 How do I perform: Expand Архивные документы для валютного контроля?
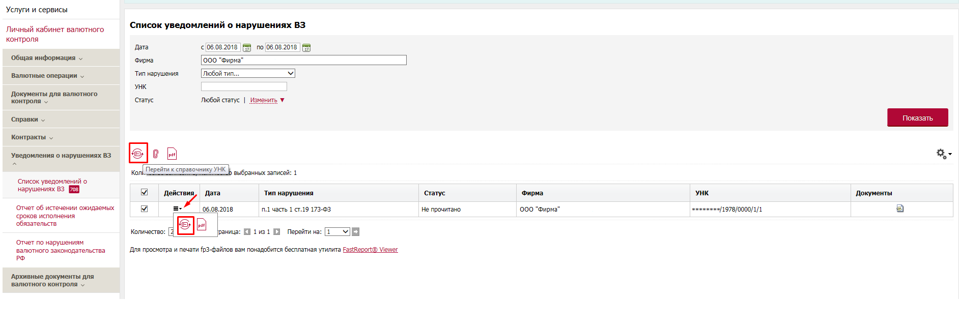[x=61, y=280]
